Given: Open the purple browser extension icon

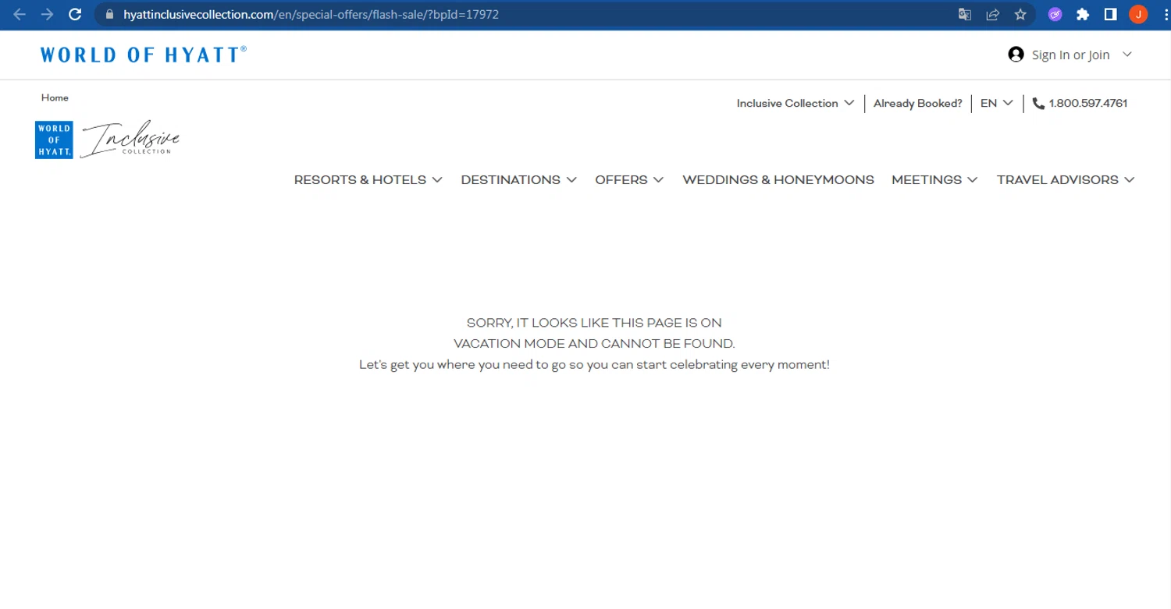Looking at the screenshot, I should [1055, 14].
